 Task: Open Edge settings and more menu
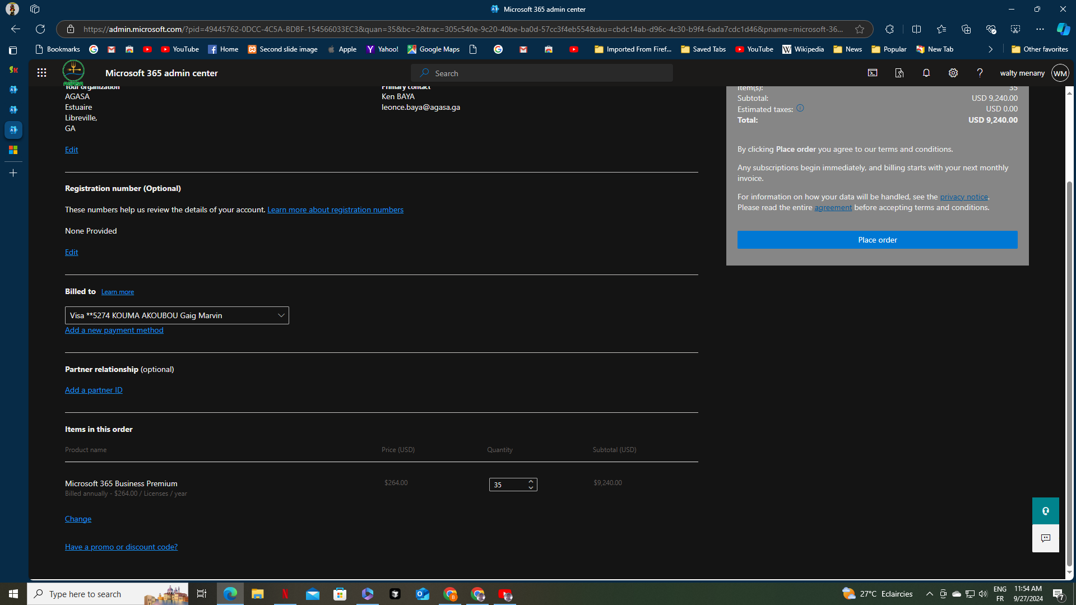tap(1040, 29)
